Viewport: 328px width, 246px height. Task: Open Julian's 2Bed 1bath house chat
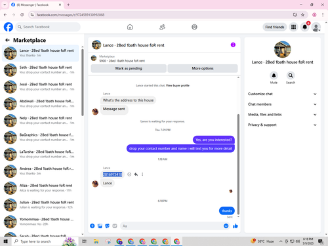pyautogui.click(x=41, y=205)
